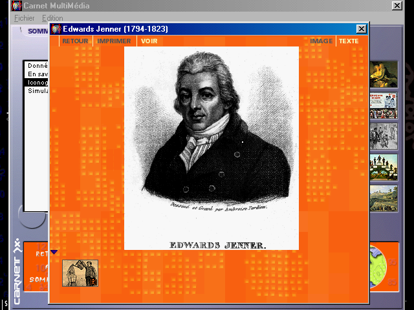This screenshot has height=310, width=414.
Task: Close the Edwards Jenner window
Action: 362,28
